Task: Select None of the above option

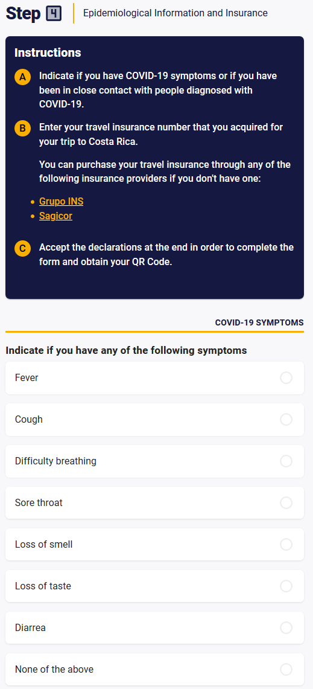Action: click(x=286, y=670)
